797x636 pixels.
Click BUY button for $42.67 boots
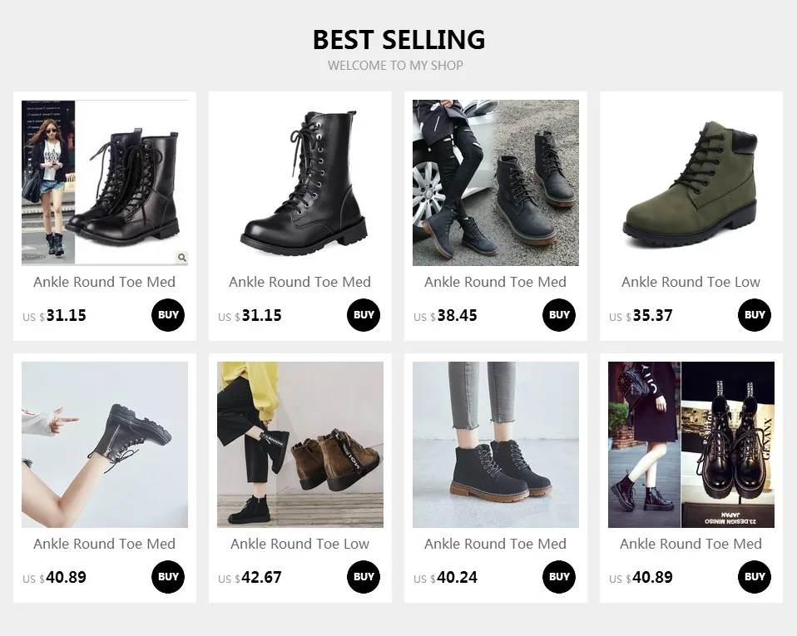(364, 577)
